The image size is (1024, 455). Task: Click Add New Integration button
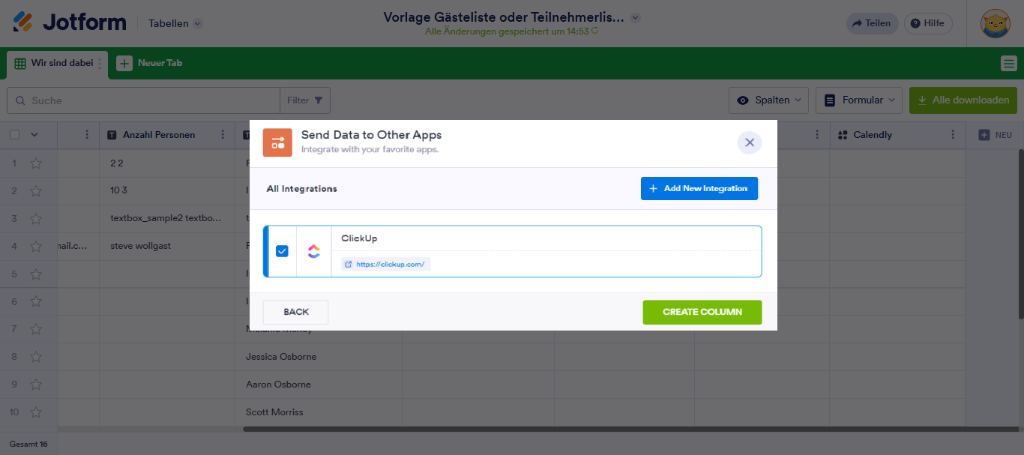pyautogui.click(x=699, y=188)
